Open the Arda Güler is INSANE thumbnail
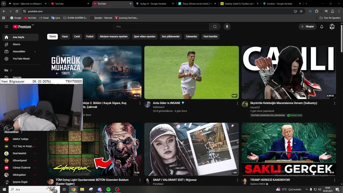The width and height of the screenshot is (343, 193). pos(192,72)
